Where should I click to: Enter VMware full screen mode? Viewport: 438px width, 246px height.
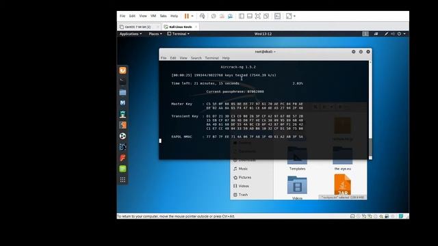258,16
